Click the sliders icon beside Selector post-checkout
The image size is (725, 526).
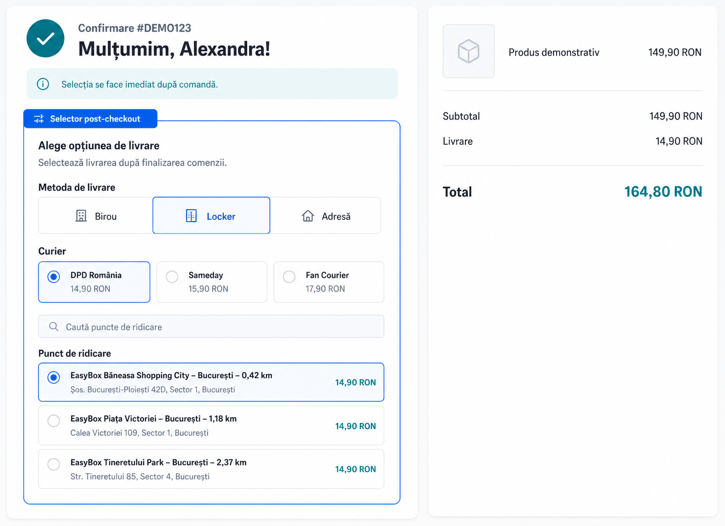pos(39,119)
